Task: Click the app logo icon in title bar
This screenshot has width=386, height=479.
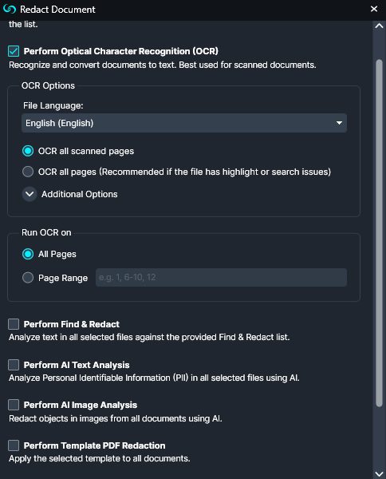Action: 9,9
